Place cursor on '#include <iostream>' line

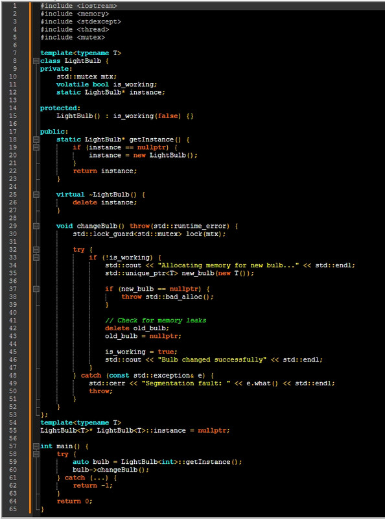click(x=78, y=6)
